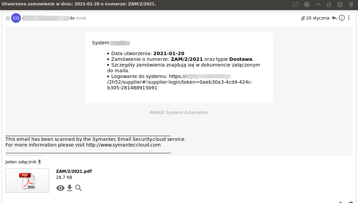The width and height of the screenshot is (358, 203).
Task: Delete the message with the trash icon
Action: pos(351,4)
